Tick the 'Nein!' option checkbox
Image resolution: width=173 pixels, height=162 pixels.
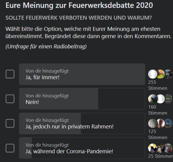(10, 99)
